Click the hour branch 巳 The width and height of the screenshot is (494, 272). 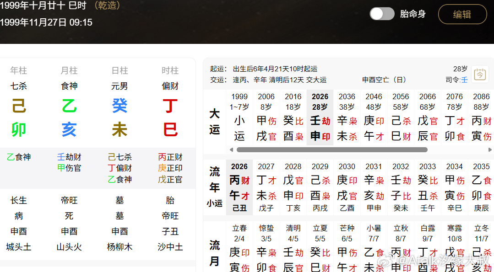[170, 130]
